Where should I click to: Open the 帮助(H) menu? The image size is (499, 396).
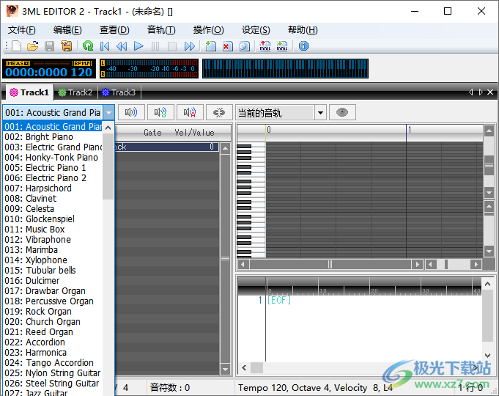coord(303,30)
